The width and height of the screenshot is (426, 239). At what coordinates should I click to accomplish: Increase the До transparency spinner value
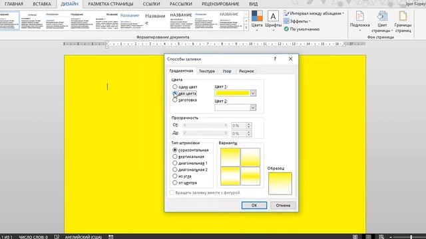pos(248,132)
